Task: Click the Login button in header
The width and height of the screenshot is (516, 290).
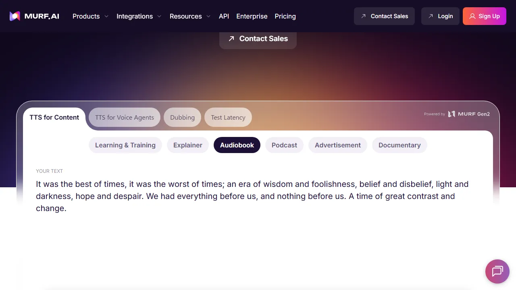Action: 440,16
